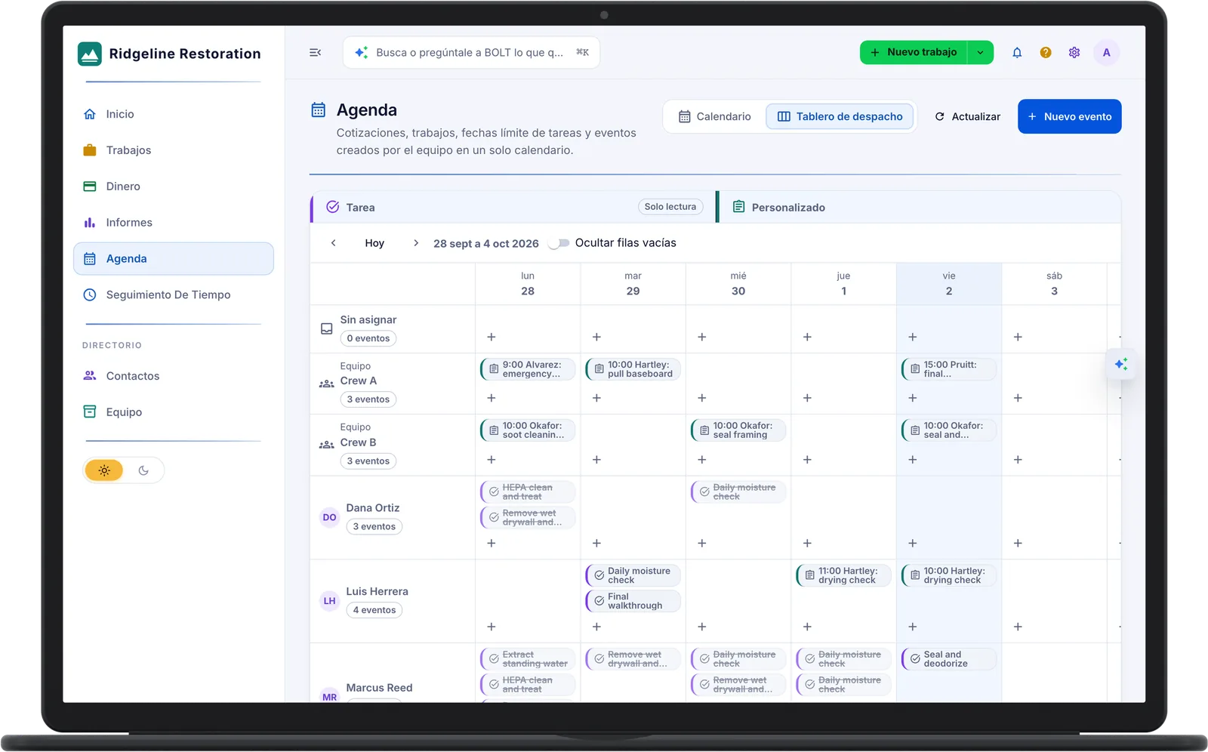The image size is (1208, 752).
Task: Advance to the next week chevron
Action: click(416, 243)
